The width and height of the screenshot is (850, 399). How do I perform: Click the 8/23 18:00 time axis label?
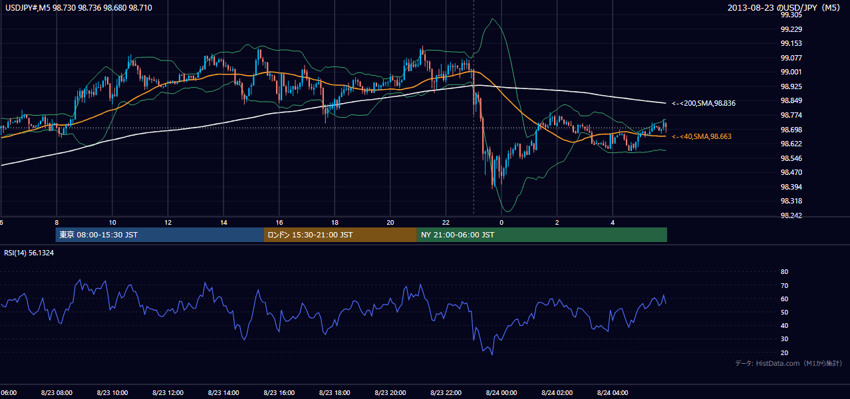coord(335,392)
